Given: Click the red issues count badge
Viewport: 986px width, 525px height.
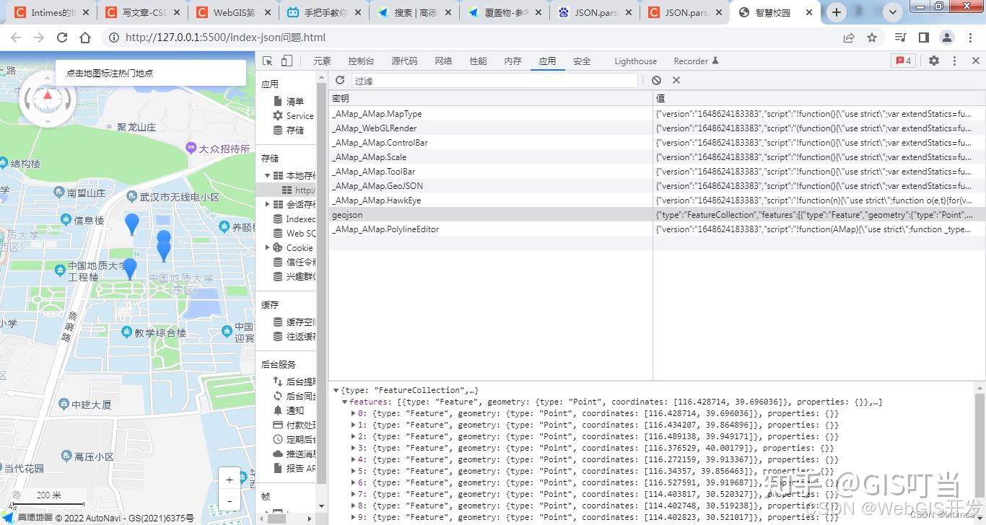Looking at the screenshot, I should click(x=903, y=61).
